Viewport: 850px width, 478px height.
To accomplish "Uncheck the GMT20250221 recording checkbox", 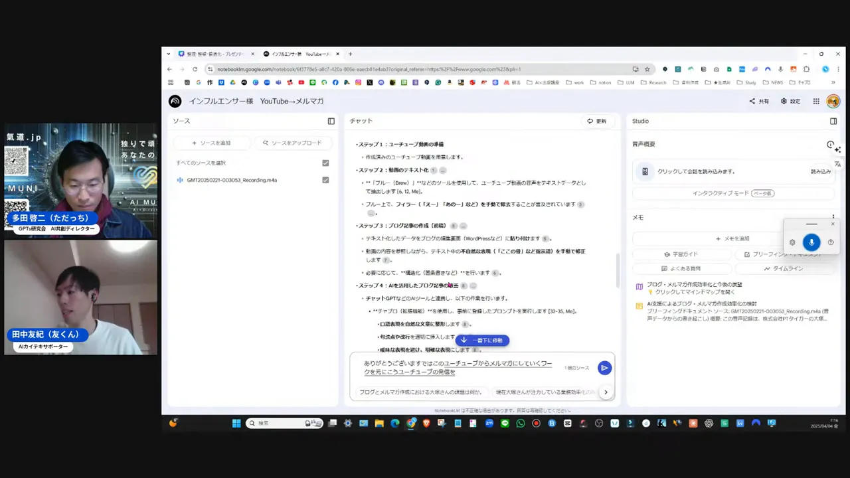I will click(x=325, y=180).
